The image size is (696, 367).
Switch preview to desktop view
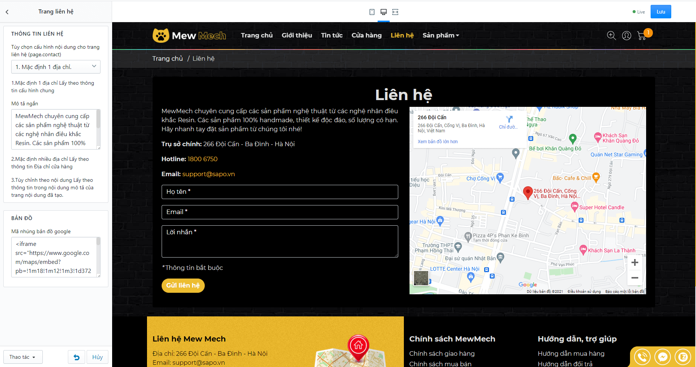coord(383,12)
